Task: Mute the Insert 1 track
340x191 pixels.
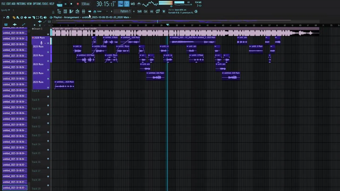Action: [x=48, y=34]
